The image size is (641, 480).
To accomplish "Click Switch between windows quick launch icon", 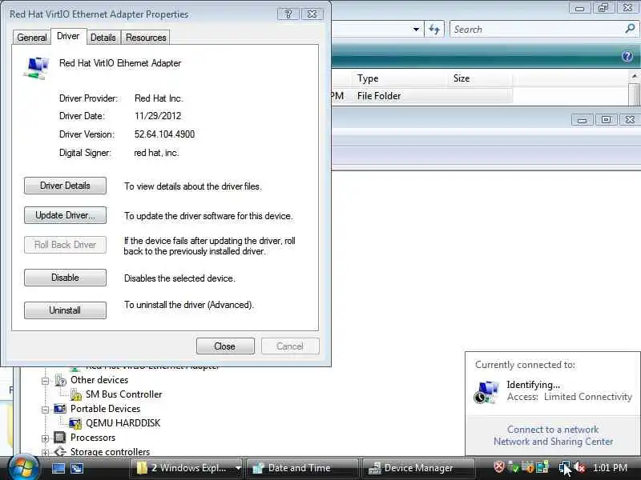I will [x=76, y=468].
